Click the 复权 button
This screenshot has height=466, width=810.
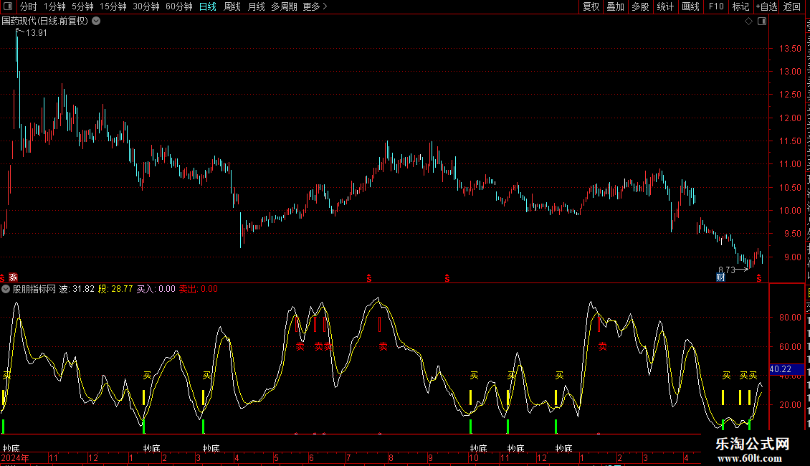591,6
